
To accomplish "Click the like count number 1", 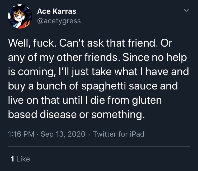I will (12, 159).
